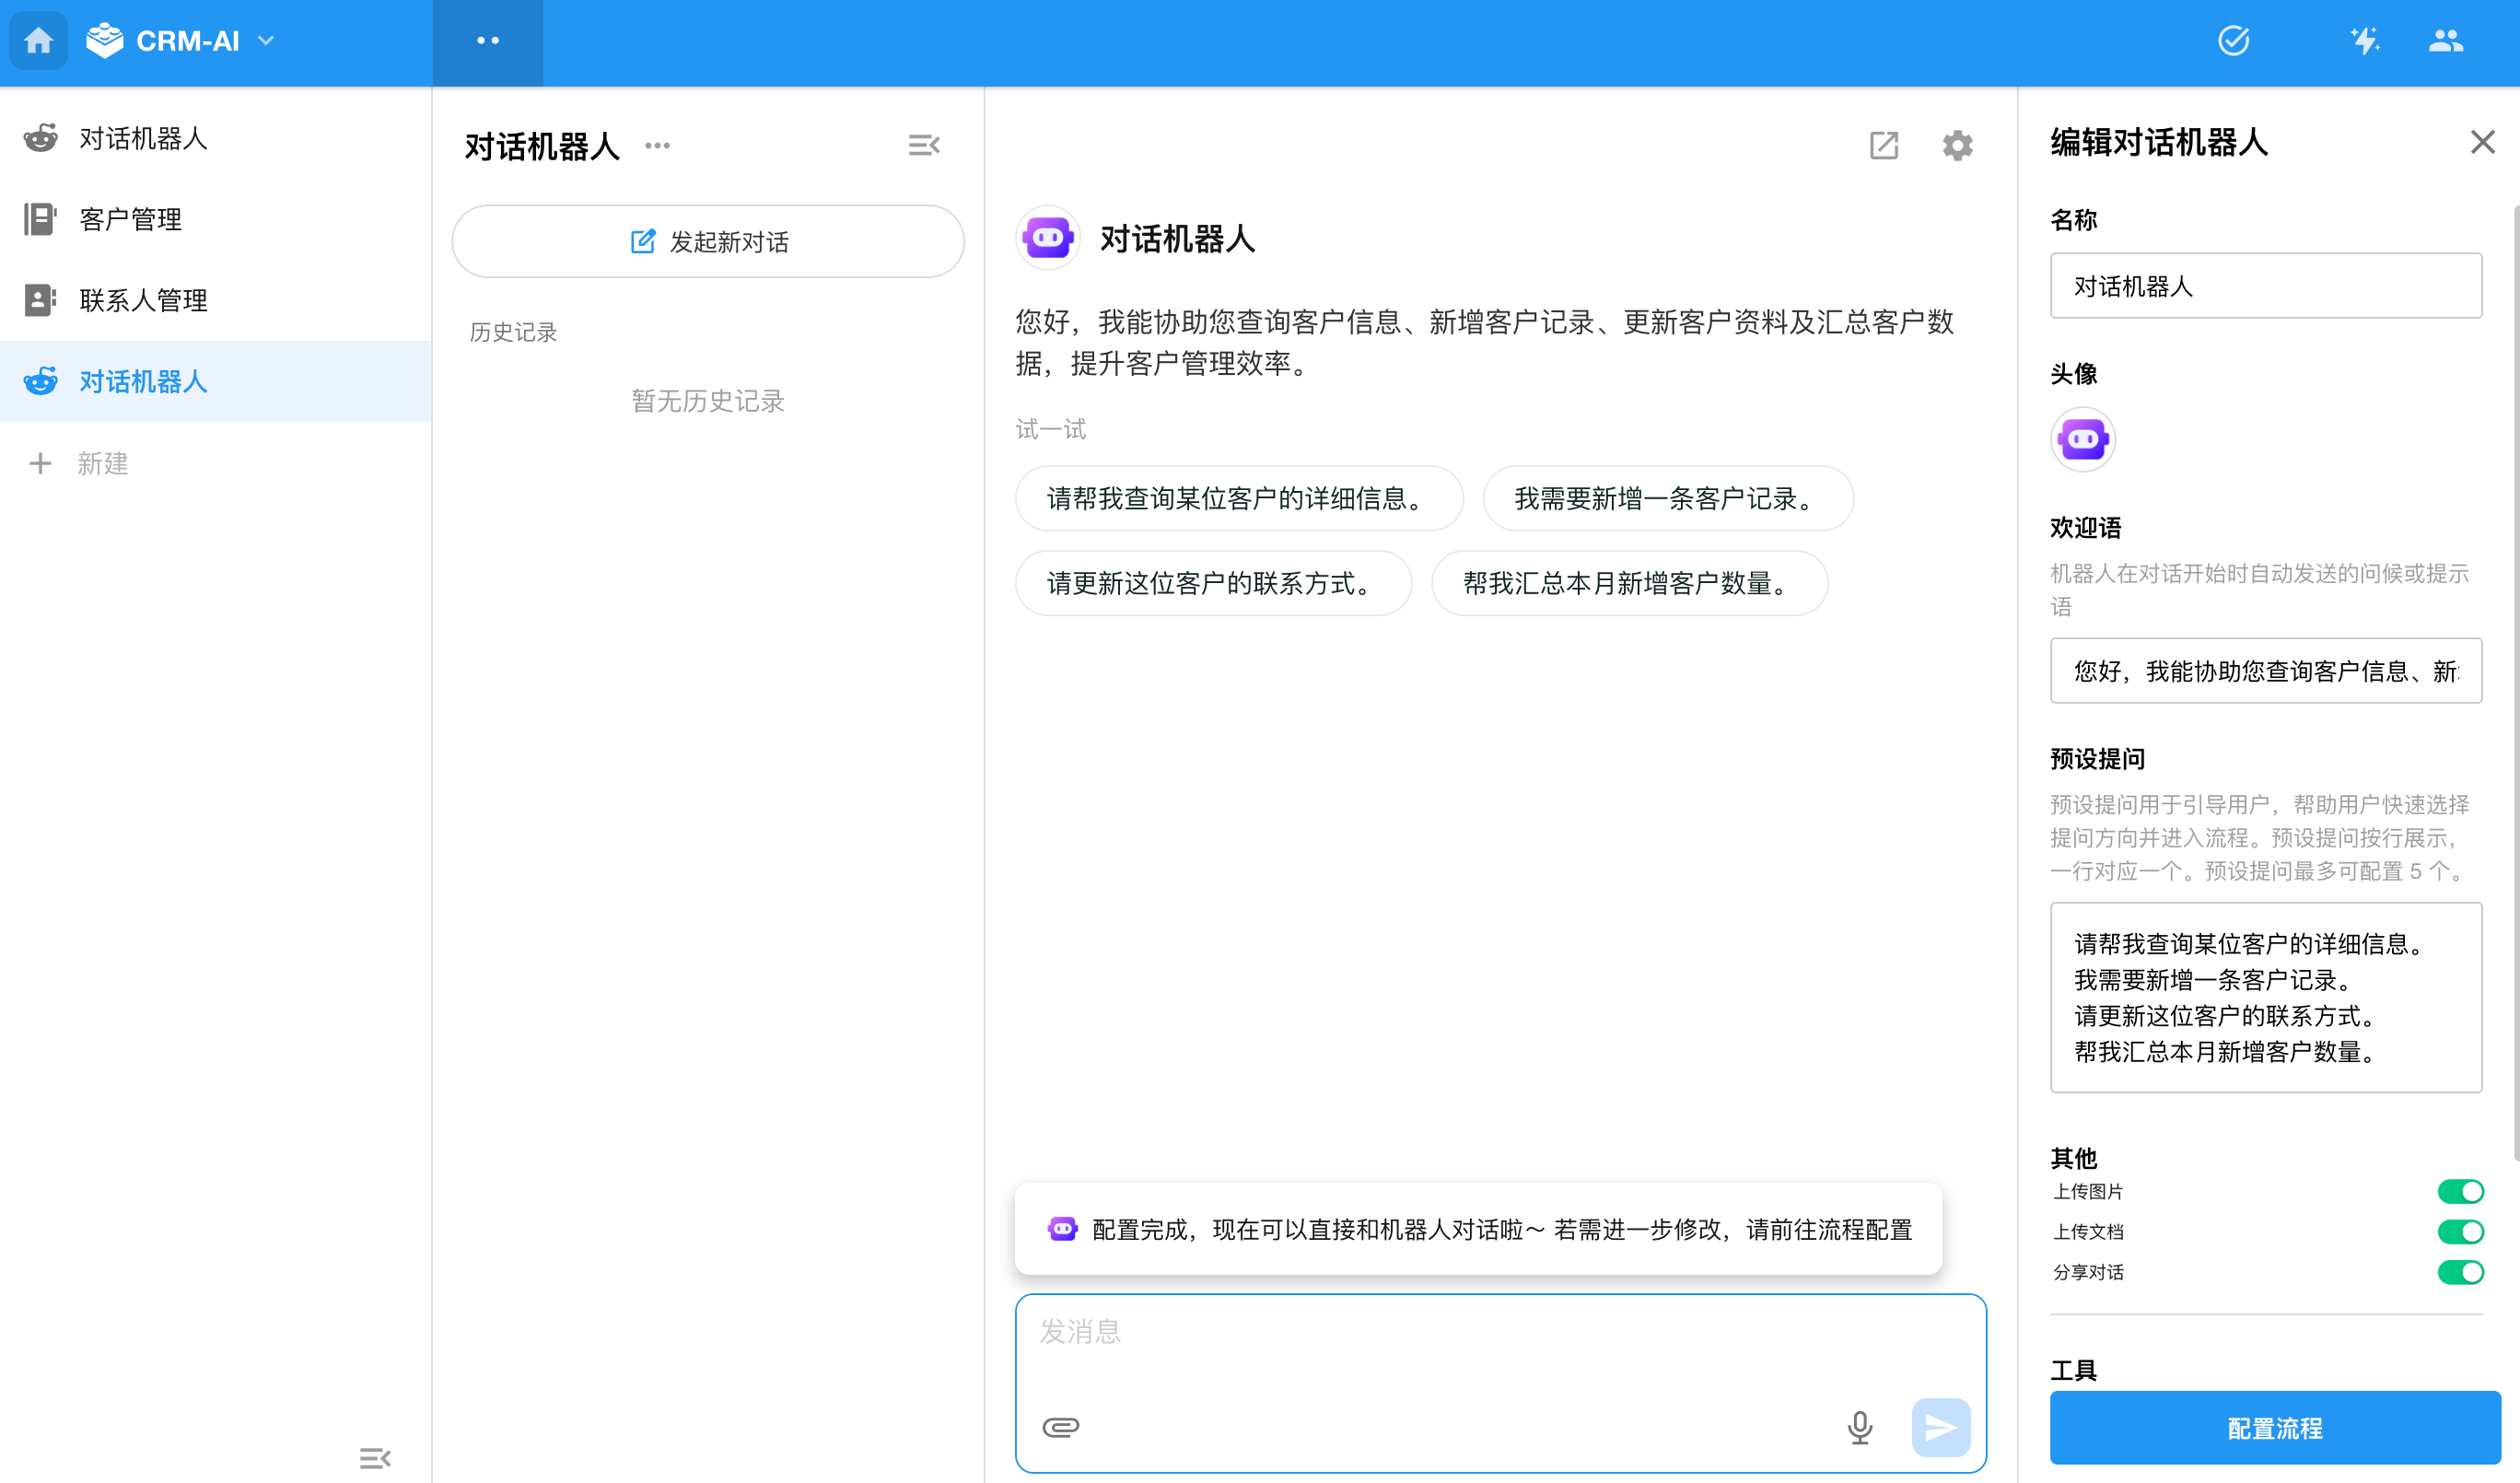Open the settings gear in chat header

[1957, 146]
